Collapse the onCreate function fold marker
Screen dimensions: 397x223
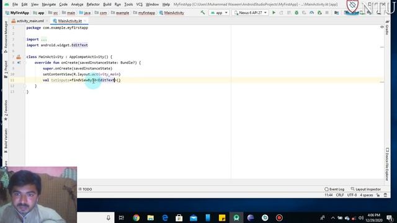25,63
